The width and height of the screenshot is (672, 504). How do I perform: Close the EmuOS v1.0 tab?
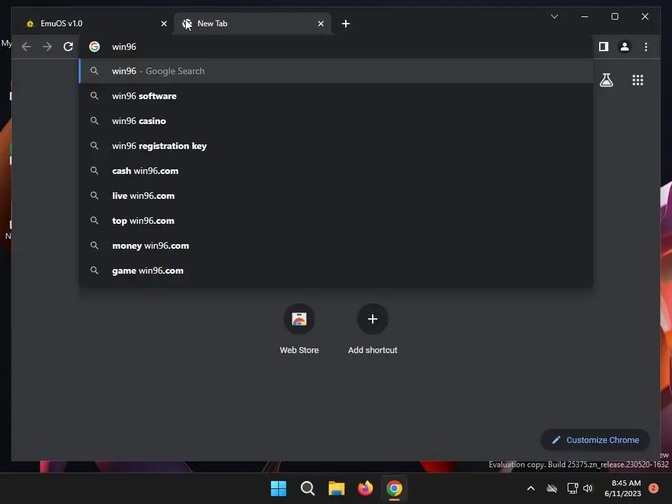click(163, 24)
